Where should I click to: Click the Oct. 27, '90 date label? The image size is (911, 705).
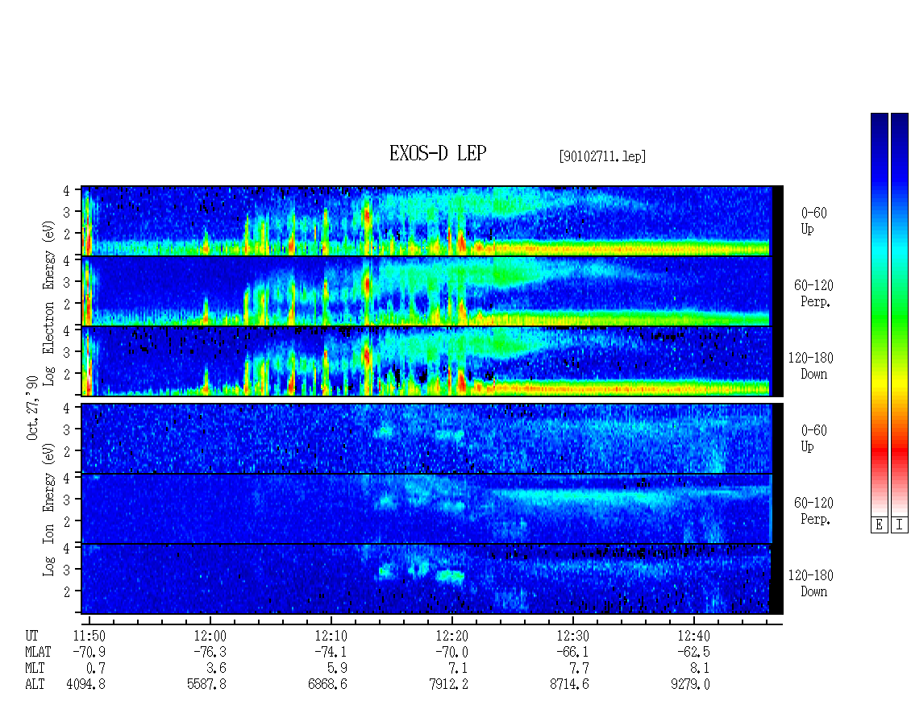tap(32, 408)
